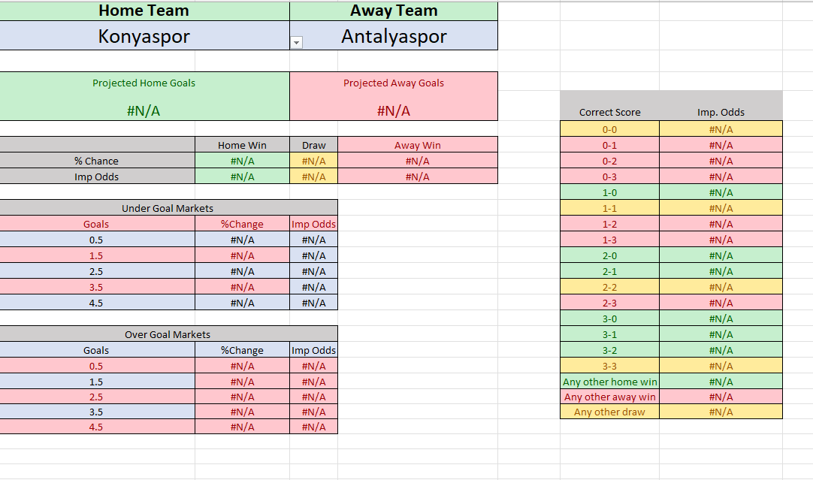Select the Away Win column header
Screen dimensions: 813x480
pyautogui.click(x=418, y=145)
